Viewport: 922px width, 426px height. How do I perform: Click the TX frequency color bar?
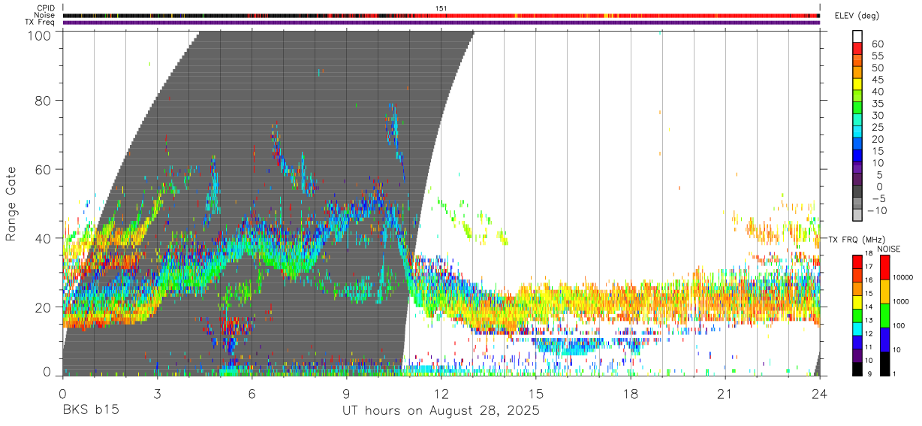857,315
